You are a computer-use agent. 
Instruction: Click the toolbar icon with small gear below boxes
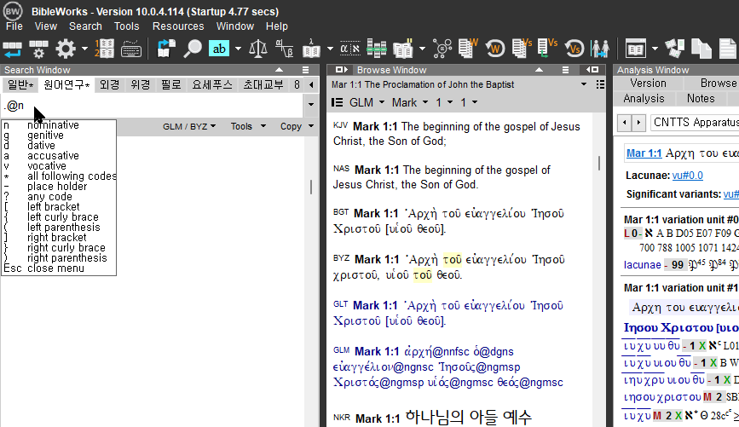tap(38, 49)
